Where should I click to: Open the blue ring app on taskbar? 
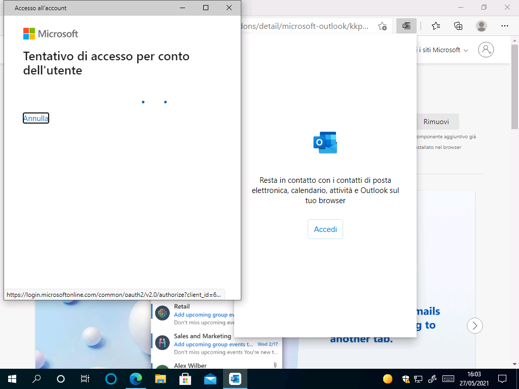pos(111,379)
